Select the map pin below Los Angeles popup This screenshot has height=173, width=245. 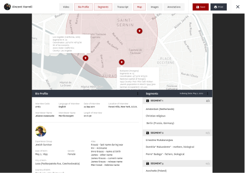[x=85, y=58]
